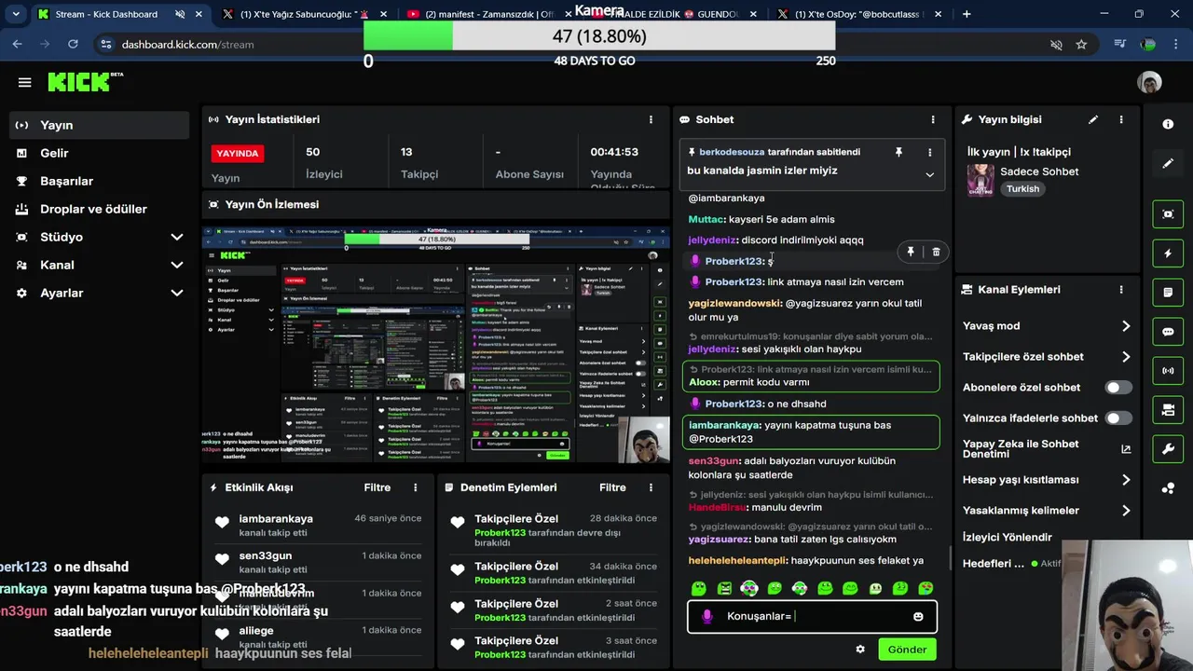Click the Turkish language tag
This screenshot has width=1193, height=671.
point(1022,188)
